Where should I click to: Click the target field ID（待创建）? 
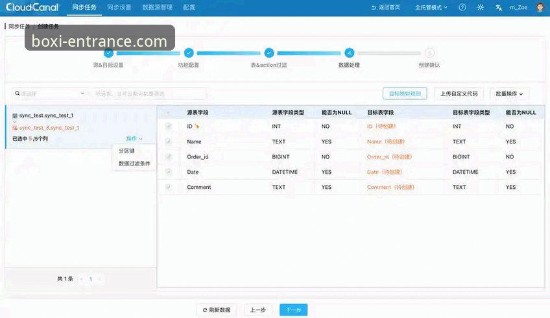click(x=381, y=127)
